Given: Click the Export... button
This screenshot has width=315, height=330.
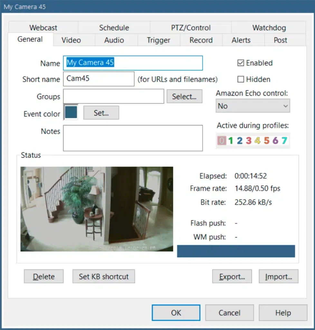Looking at the screenshot, I should click(x=232, y=277).
